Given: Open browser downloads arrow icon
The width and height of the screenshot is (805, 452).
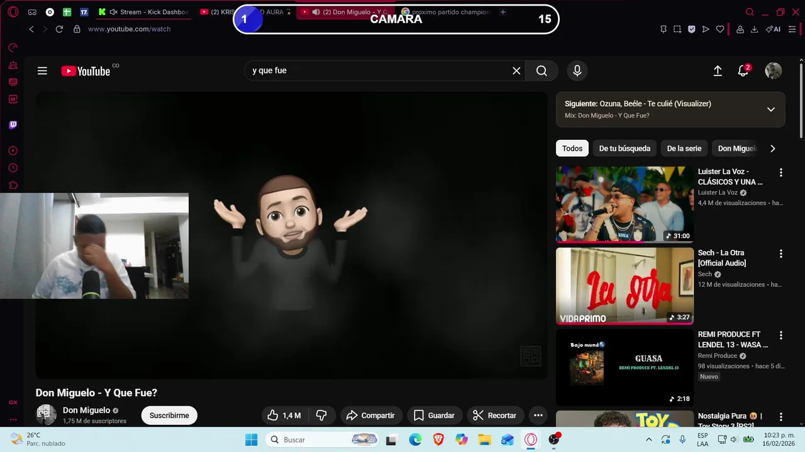Looking at the screenshot, I should point(754,29).
